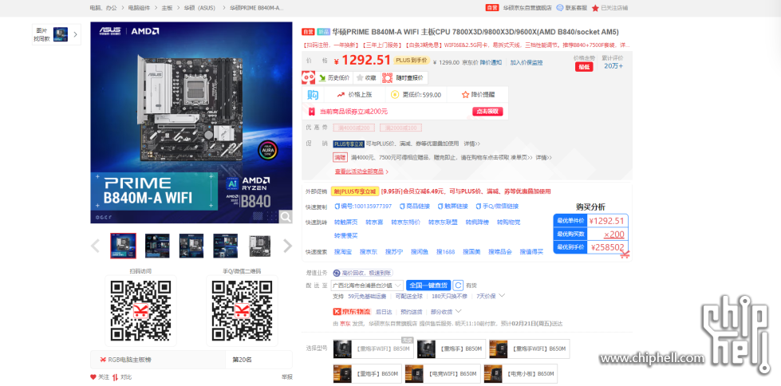Click 加入价保监控 link
This screenshot has width=781, height=386.
click(x=526, y=62)
